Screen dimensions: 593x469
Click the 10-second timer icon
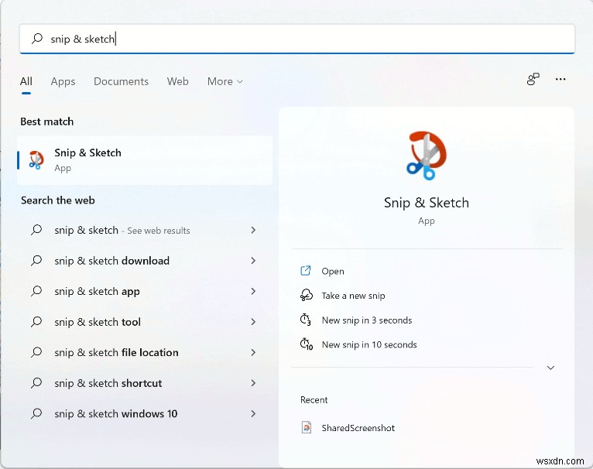(x=307, y=344)
